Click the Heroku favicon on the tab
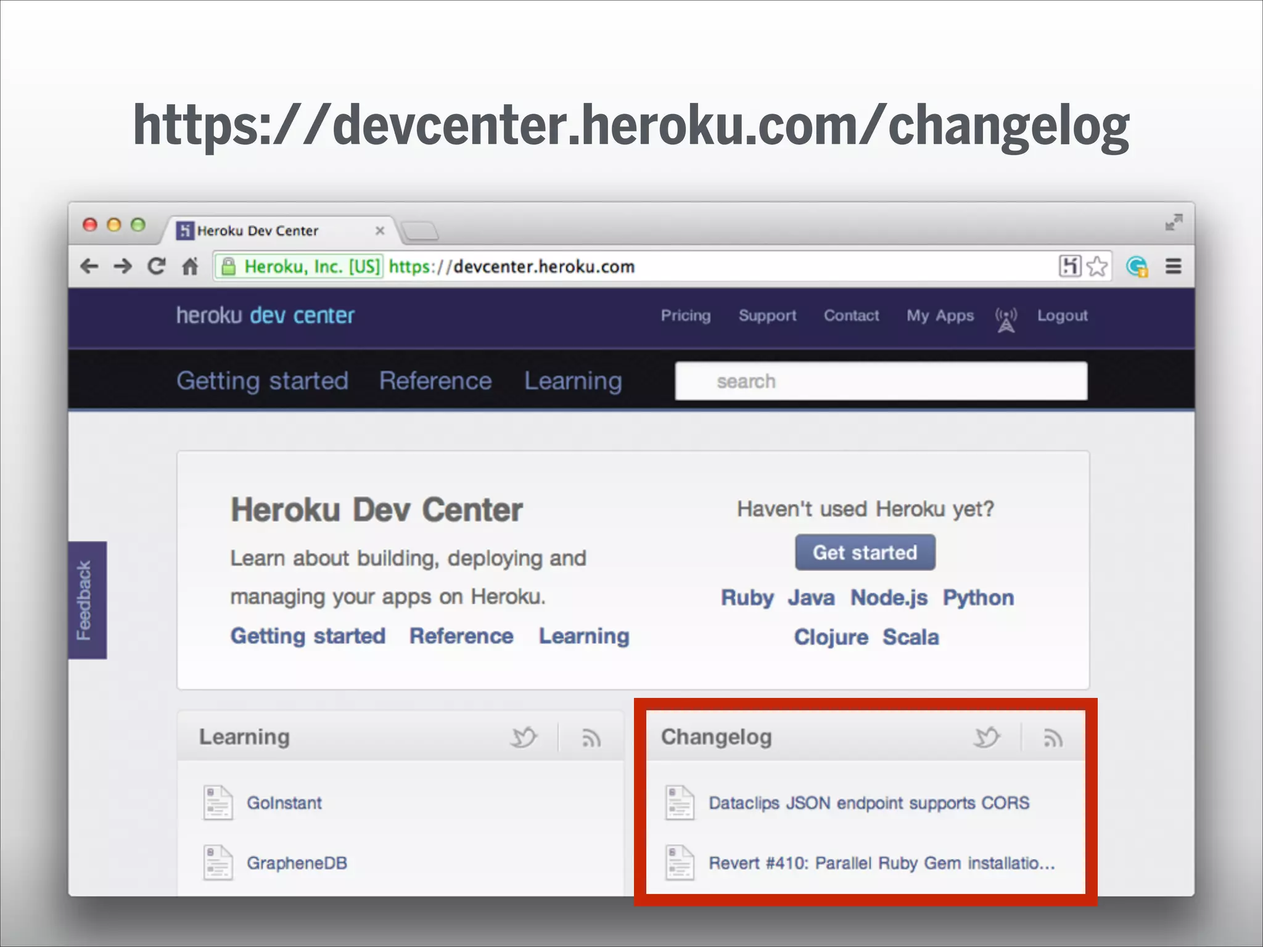This screenshot has height=947, width=1263. click(185, 231)
